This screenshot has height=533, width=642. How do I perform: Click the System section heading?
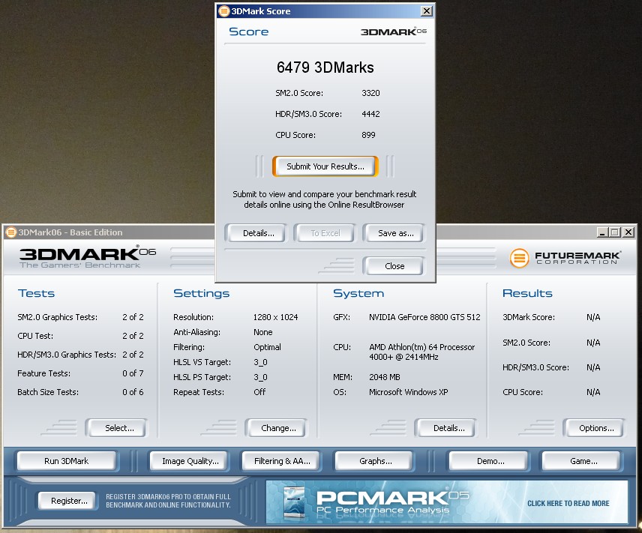(358, 294)
